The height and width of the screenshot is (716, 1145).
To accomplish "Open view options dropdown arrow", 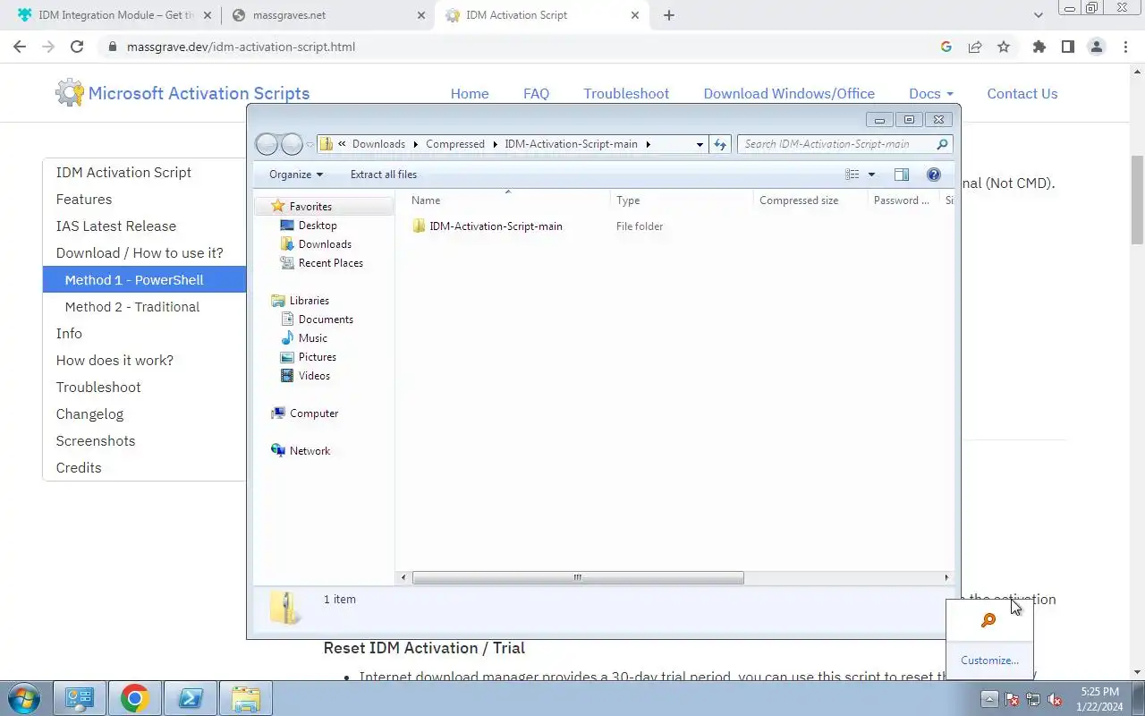I will pos(871,175).
